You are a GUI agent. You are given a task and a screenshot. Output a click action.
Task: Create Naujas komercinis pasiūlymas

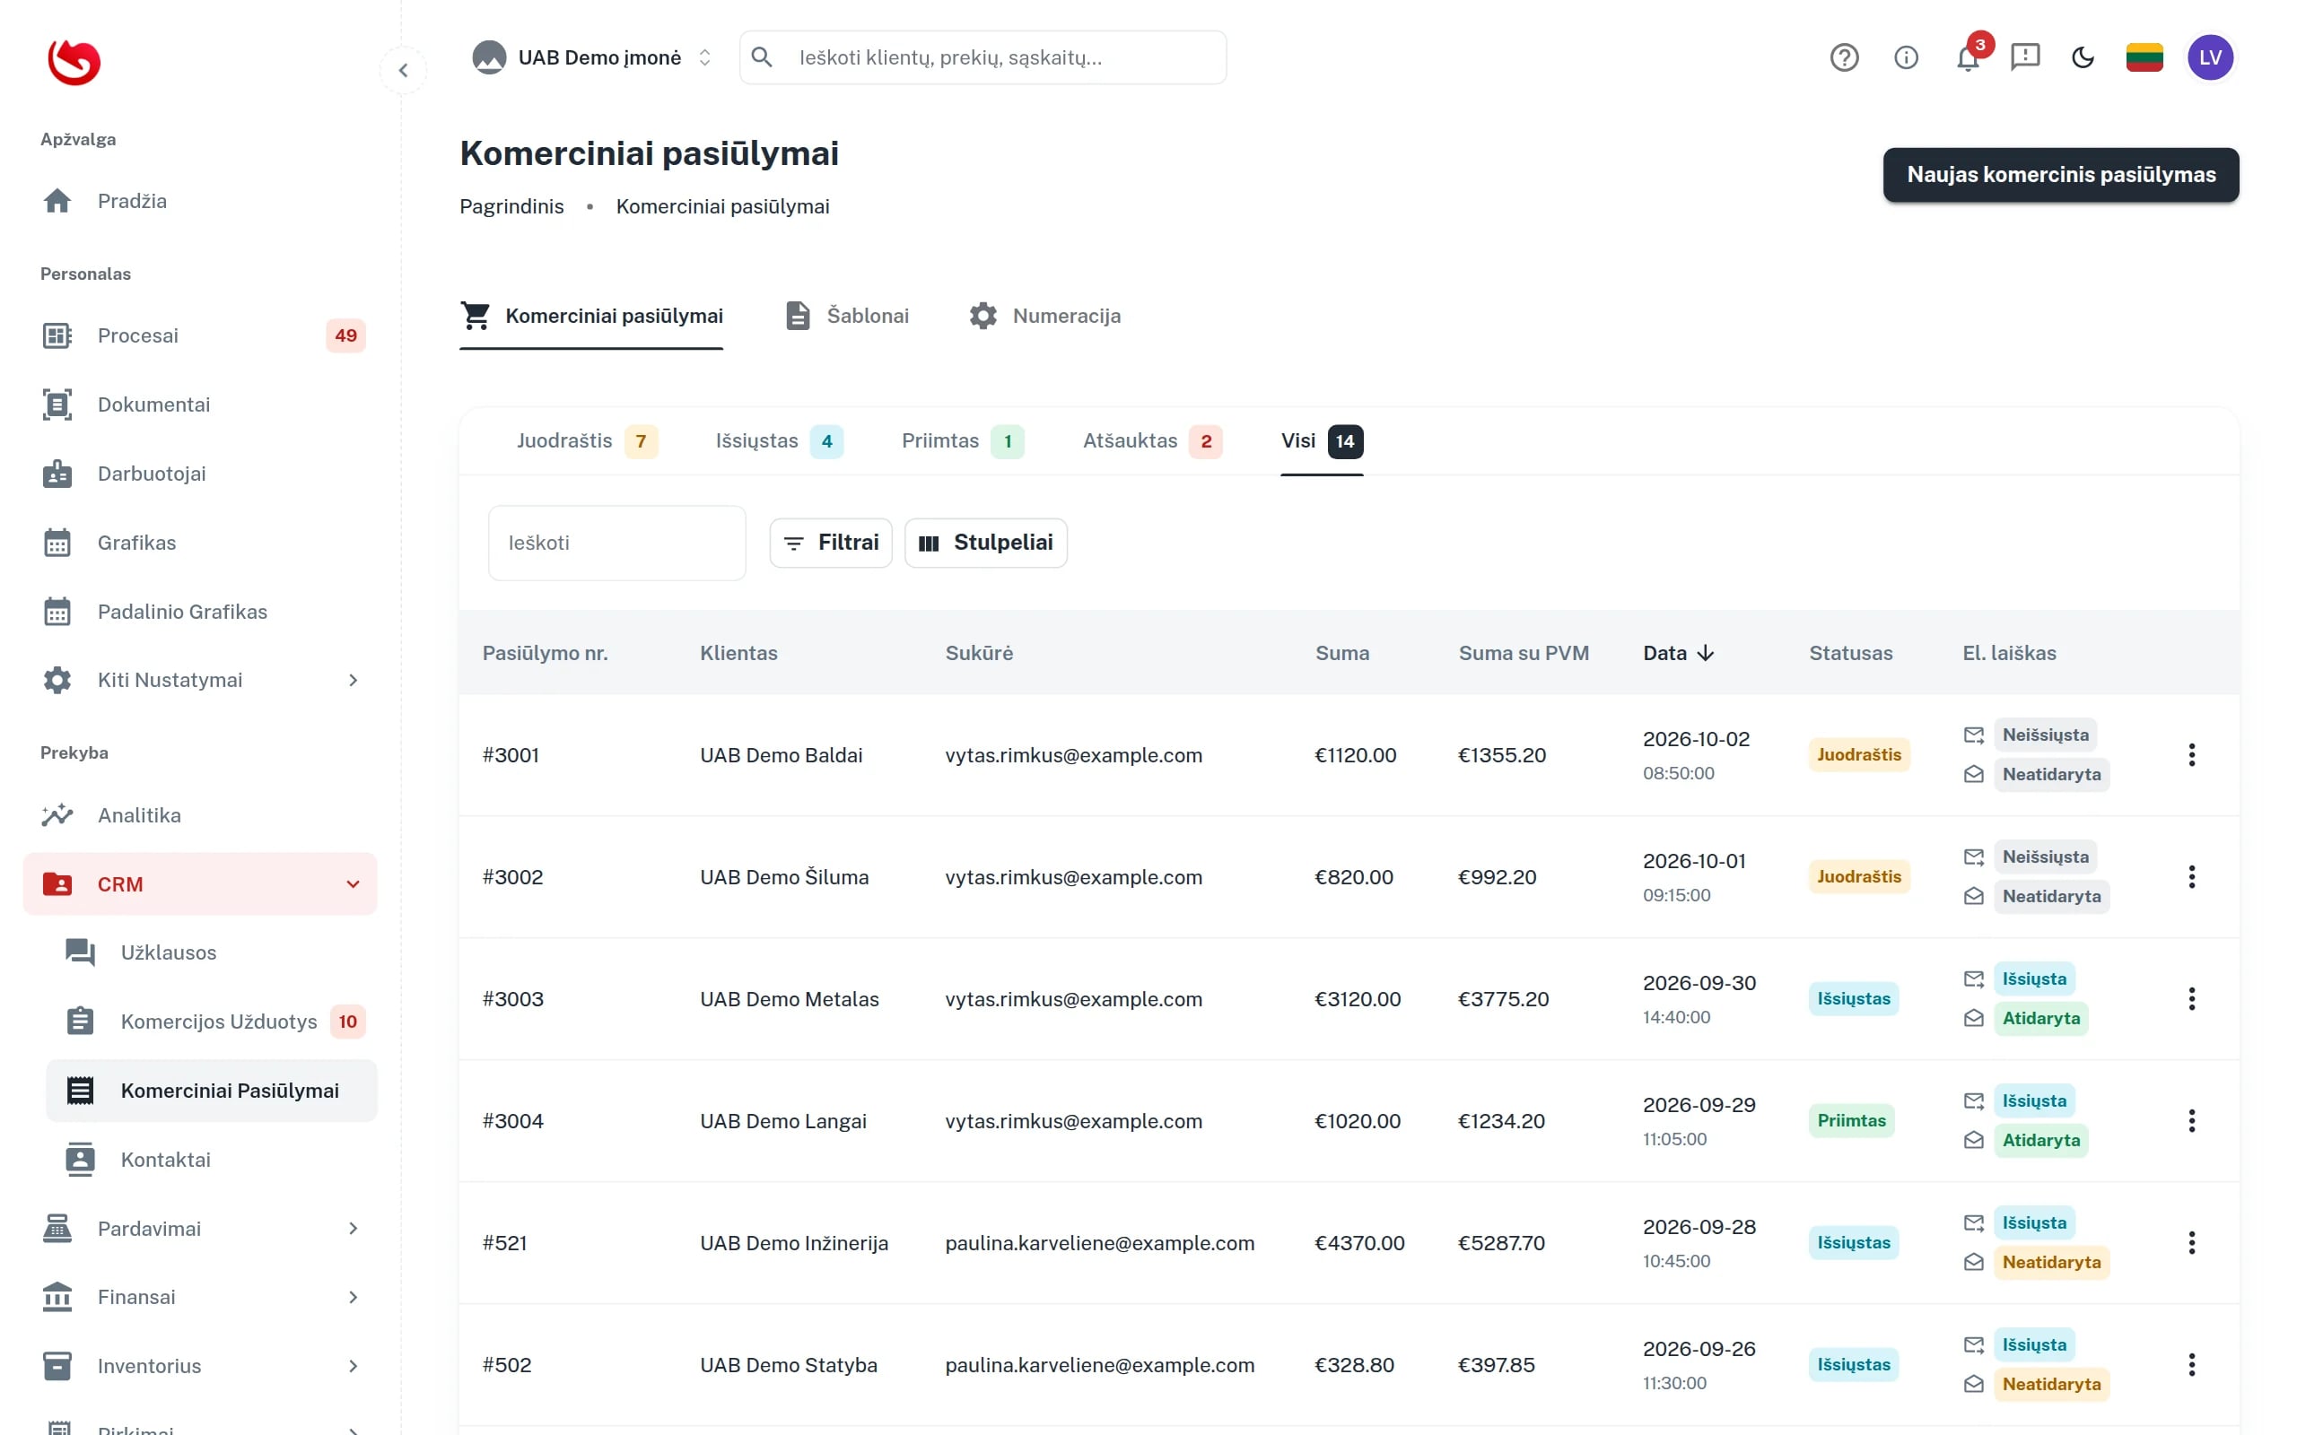(2061, 175)
